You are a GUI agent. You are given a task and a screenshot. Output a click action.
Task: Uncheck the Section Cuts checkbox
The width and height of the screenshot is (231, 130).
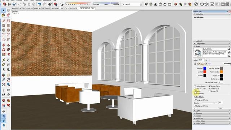pyautogui.click(x=209, y=88)
